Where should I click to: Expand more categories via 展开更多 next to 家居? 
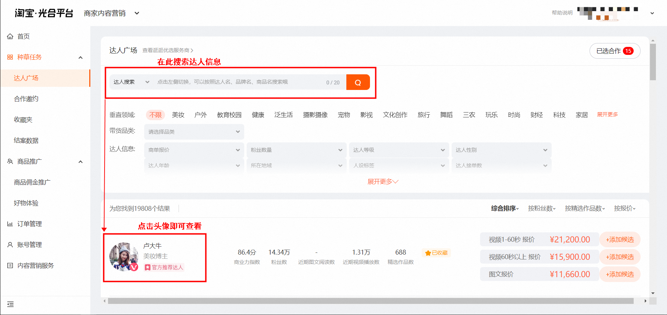click(607, 115)
